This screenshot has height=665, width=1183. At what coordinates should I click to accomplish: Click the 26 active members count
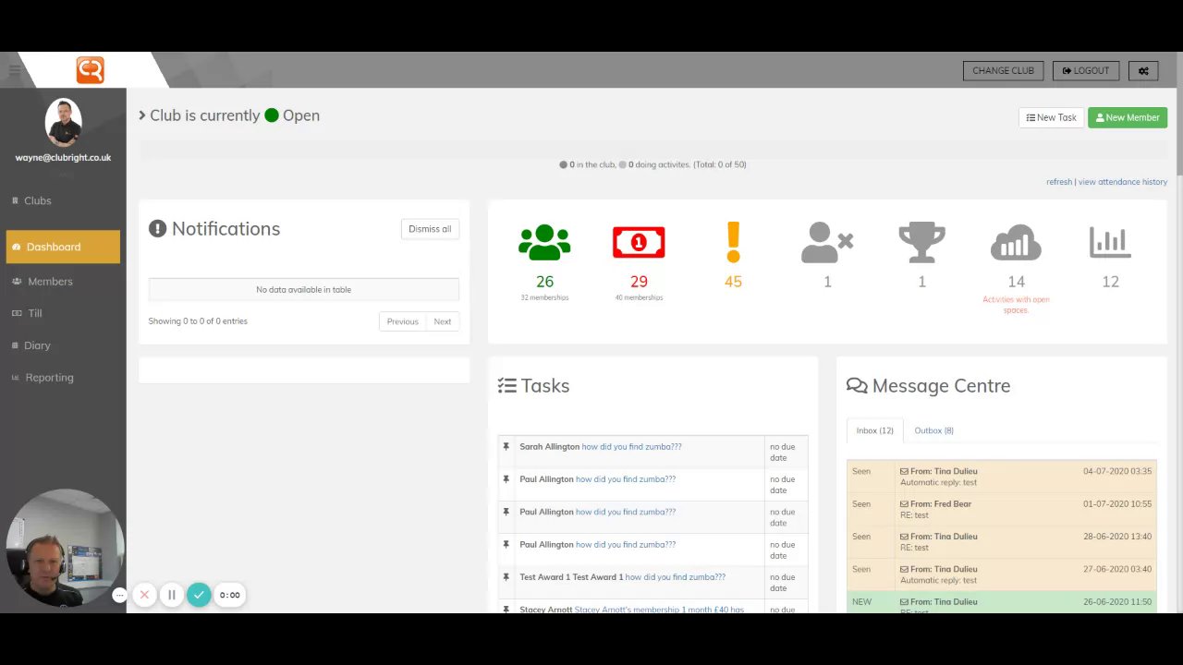click(544, 282)
